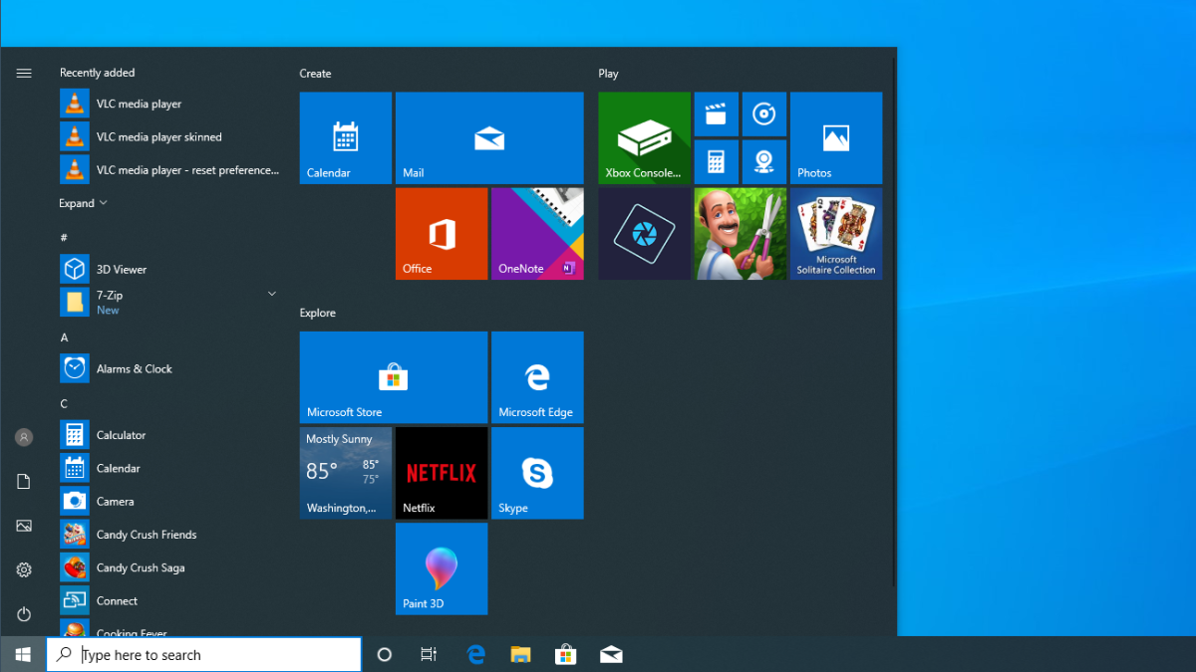
Task: Click the OneNote tile
Action: click(x=537, y=234)
